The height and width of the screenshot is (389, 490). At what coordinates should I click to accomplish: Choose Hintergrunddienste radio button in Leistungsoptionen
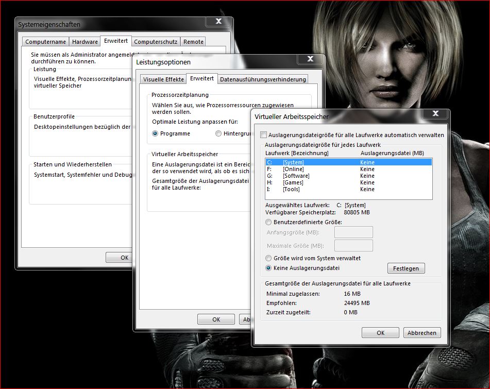click(x=218, y=134)
